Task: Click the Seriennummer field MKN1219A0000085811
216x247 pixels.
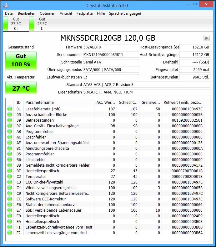Action: pos(111,55)
